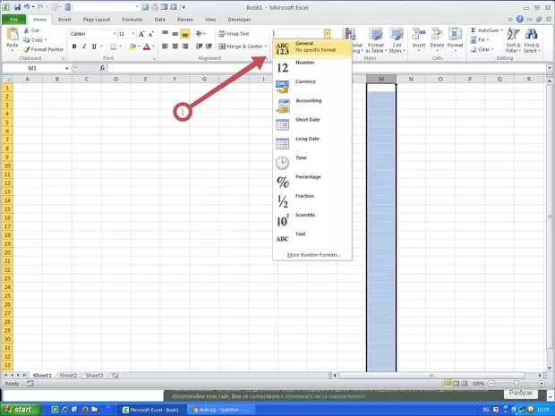Click the Insert function fx icon
This screenshot has width=555, height=416.
102,68
